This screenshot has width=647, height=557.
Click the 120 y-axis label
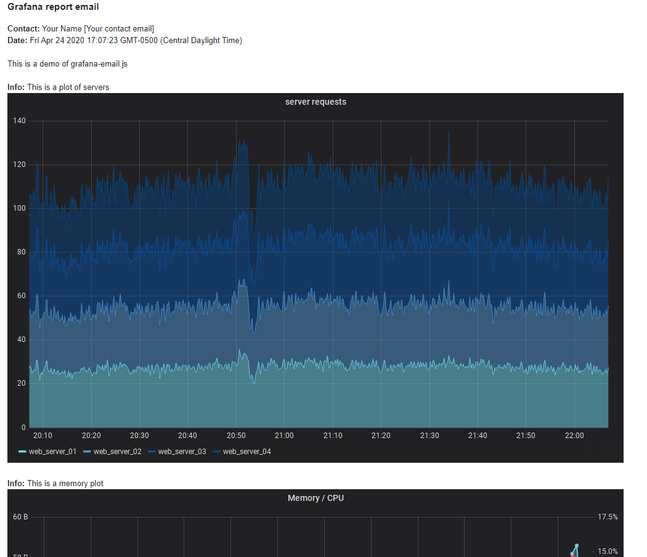tap(19, 165)
